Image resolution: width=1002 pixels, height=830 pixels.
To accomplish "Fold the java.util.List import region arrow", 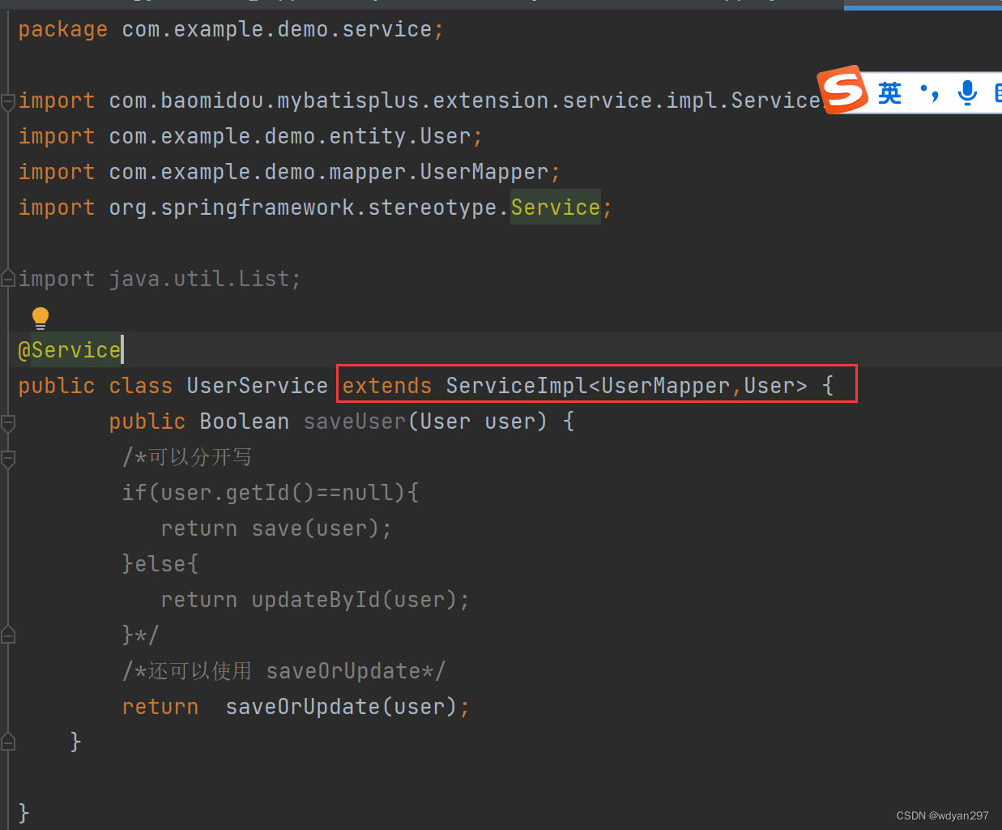I will pyautogui.click(x=7, y=278).
